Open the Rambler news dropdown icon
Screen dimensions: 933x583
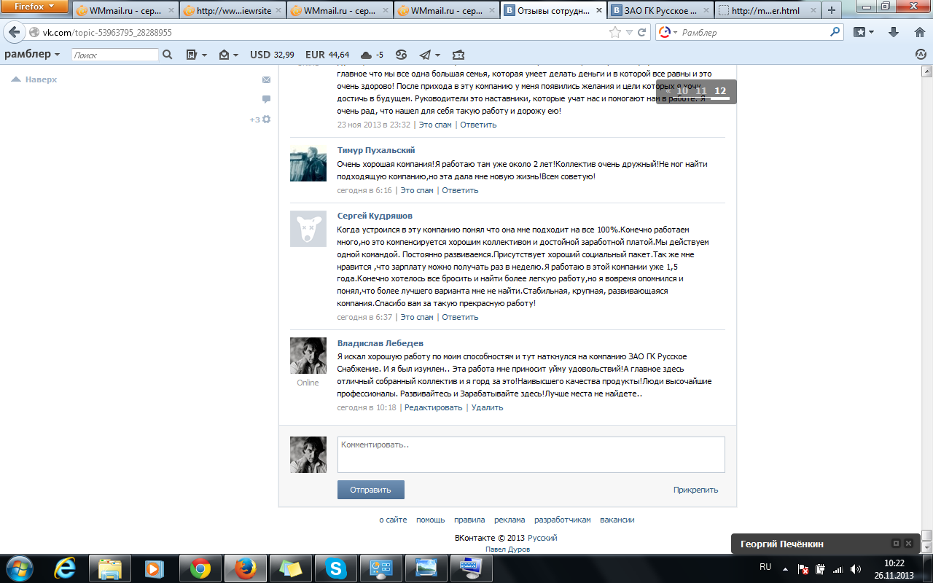coord(197,55)
